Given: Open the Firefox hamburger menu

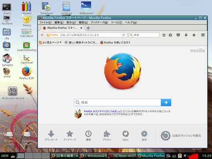Looking at the screenshot, I should (203, 35).
